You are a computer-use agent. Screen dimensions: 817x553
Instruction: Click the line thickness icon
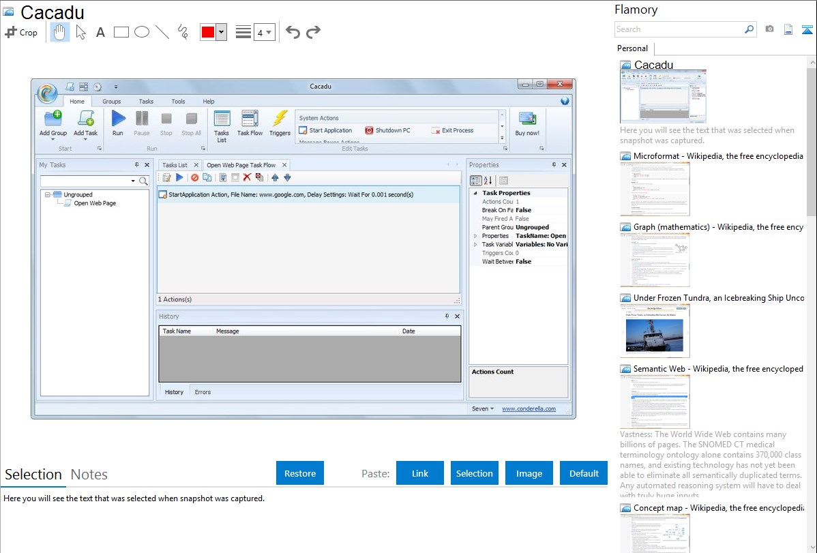[x=243, y=32]
